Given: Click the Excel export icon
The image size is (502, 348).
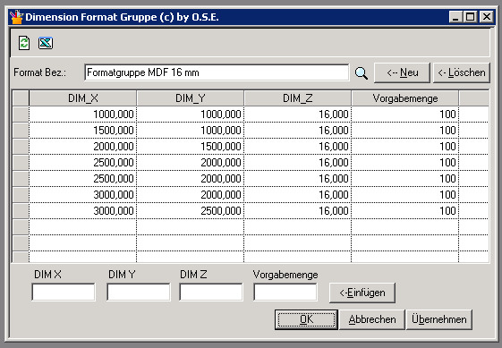Looking at the screenshot, I should (x=46, y=43).
